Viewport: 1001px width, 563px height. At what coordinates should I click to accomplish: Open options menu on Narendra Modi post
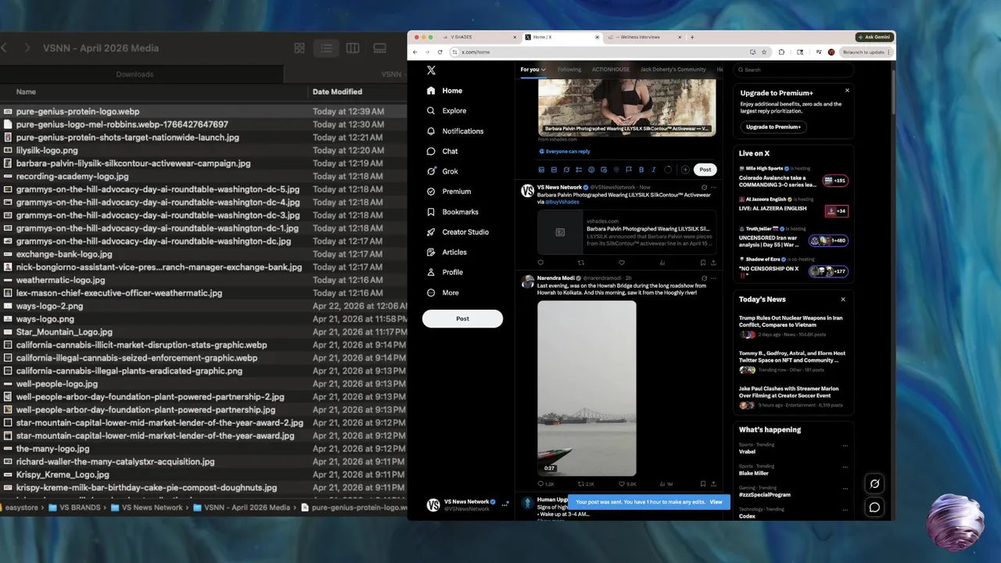coord(713,278)
